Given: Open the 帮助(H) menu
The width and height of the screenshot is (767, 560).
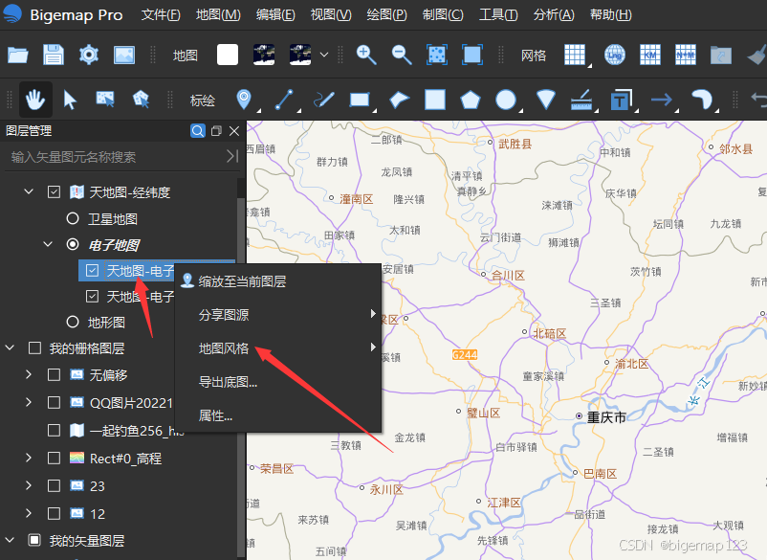Looking at the screenshot, I should 610,15.
